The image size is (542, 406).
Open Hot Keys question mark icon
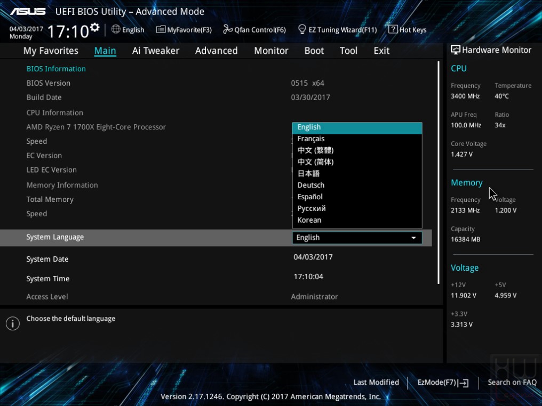point(393,29)
